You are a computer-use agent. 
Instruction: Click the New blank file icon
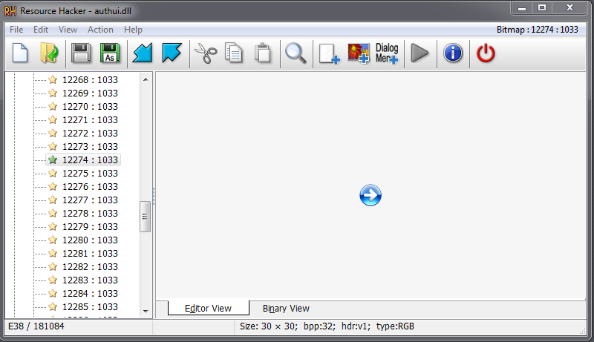(20, 53)
